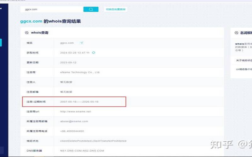Refresh the whois fetch time with the cycle icon
252x157 pixels.
coord(94,52)
